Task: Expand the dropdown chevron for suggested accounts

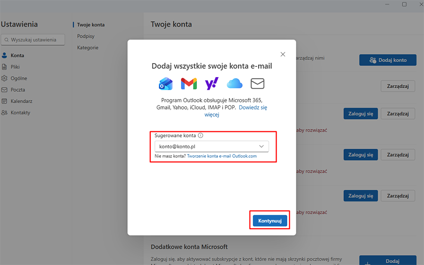Action: [261, 146]
